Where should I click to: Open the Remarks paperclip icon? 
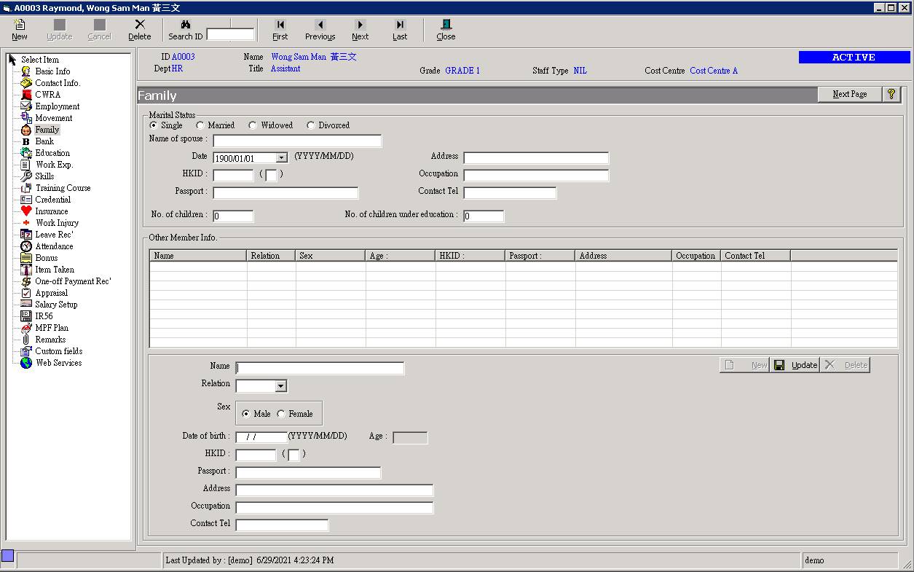coord(26,340)
